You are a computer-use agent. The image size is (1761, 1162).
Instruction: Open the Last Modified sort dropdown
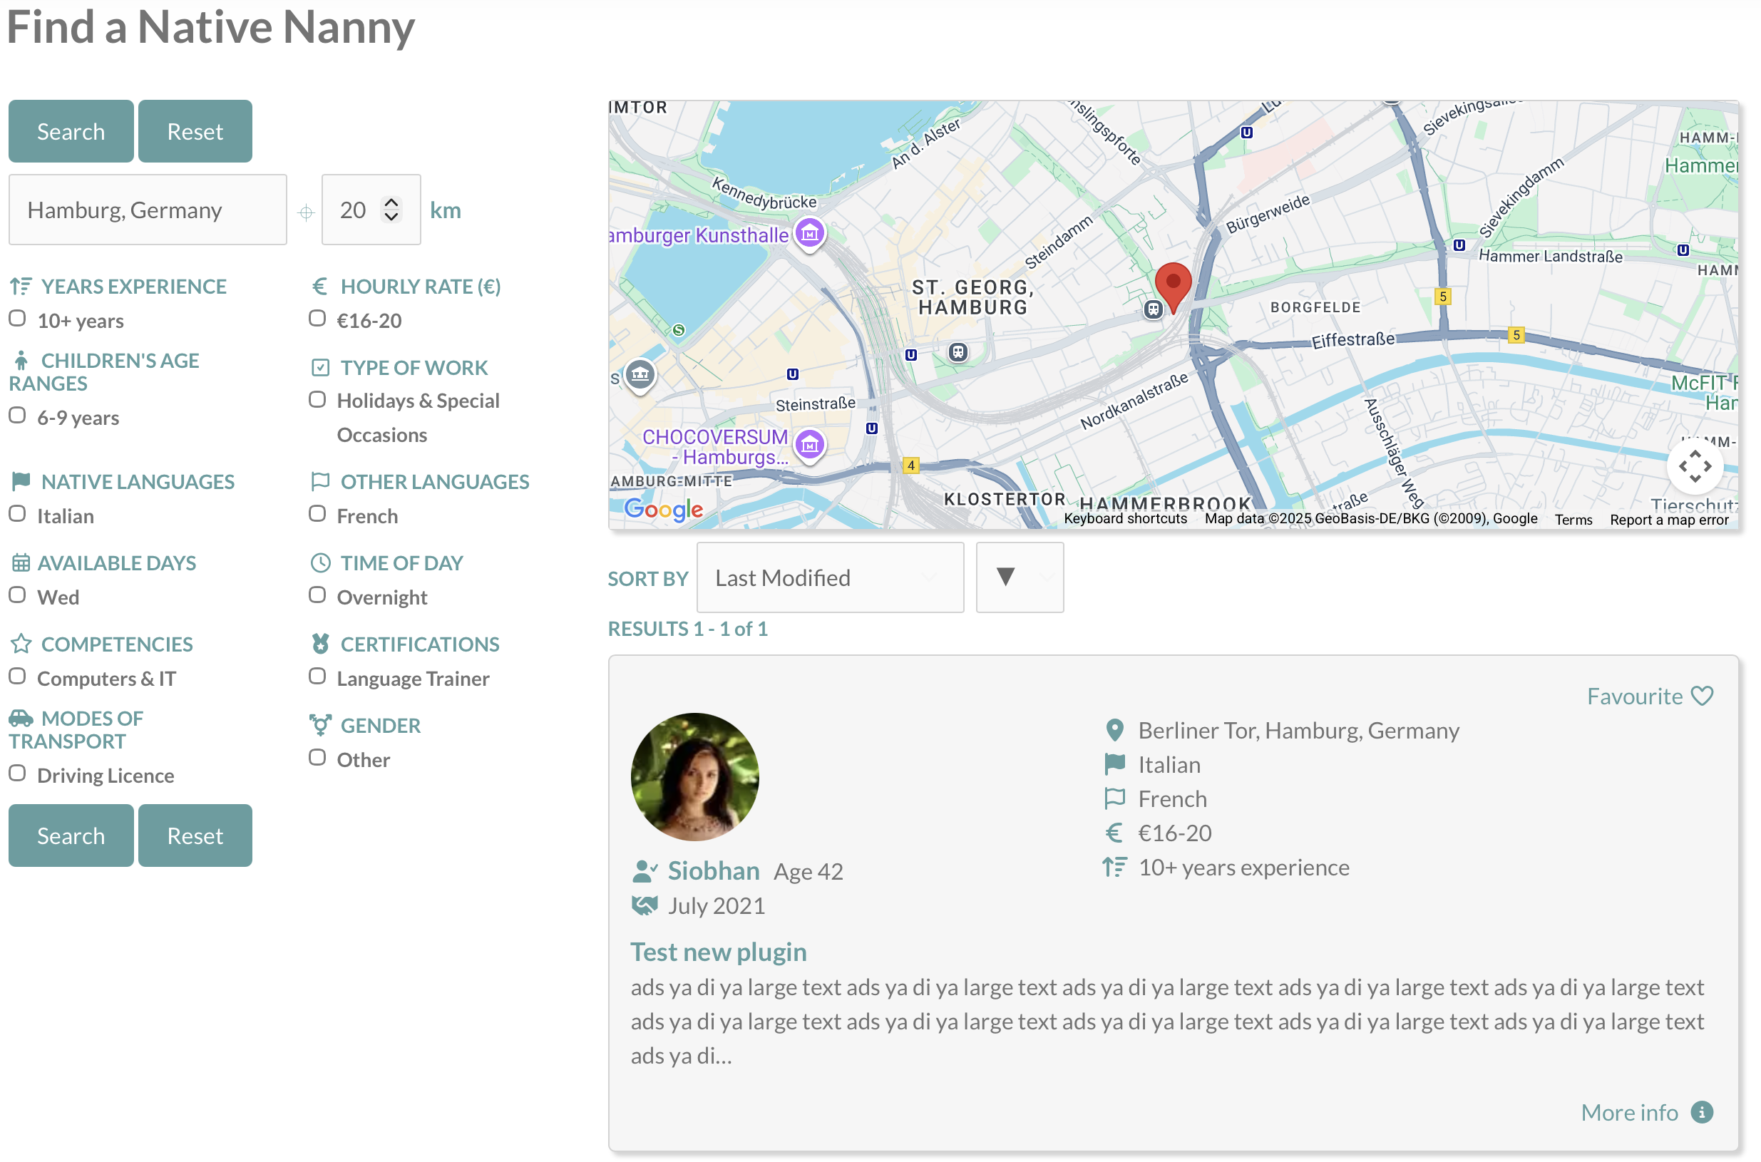pyautogui.click(x=829, y=577)
